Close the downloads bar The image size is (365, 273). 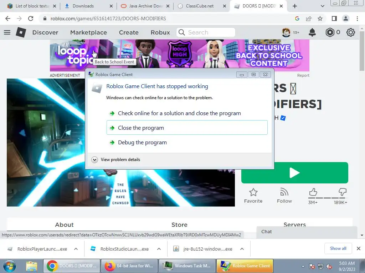359,248
